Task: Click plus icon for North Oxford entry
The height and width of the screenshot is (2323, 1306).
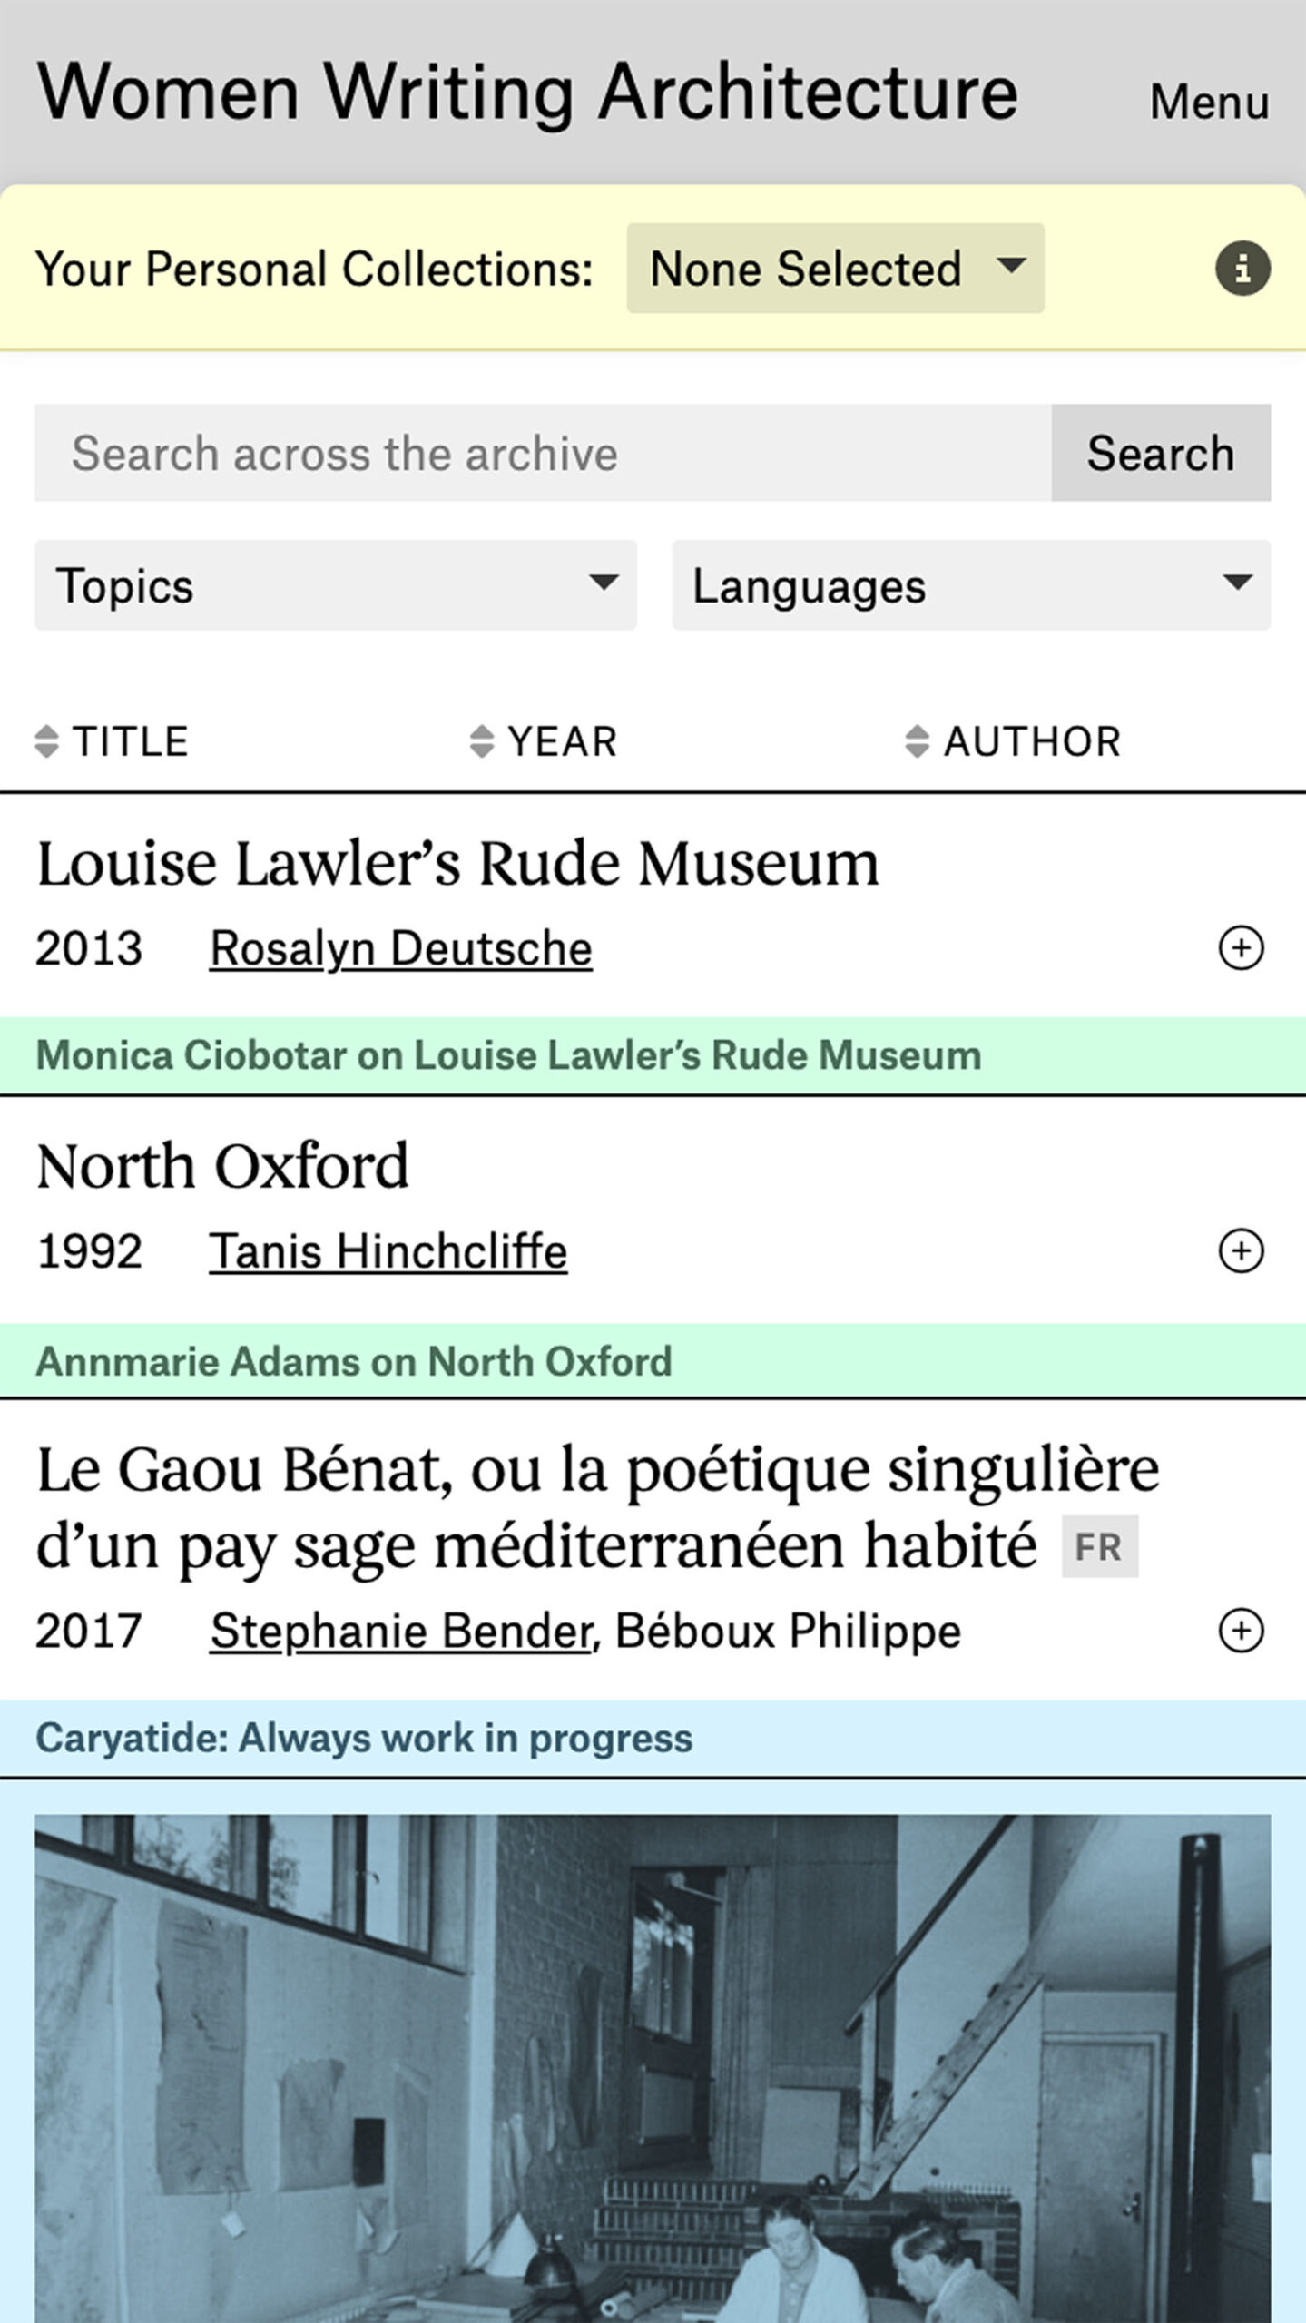Action: pos(1241,1251)
